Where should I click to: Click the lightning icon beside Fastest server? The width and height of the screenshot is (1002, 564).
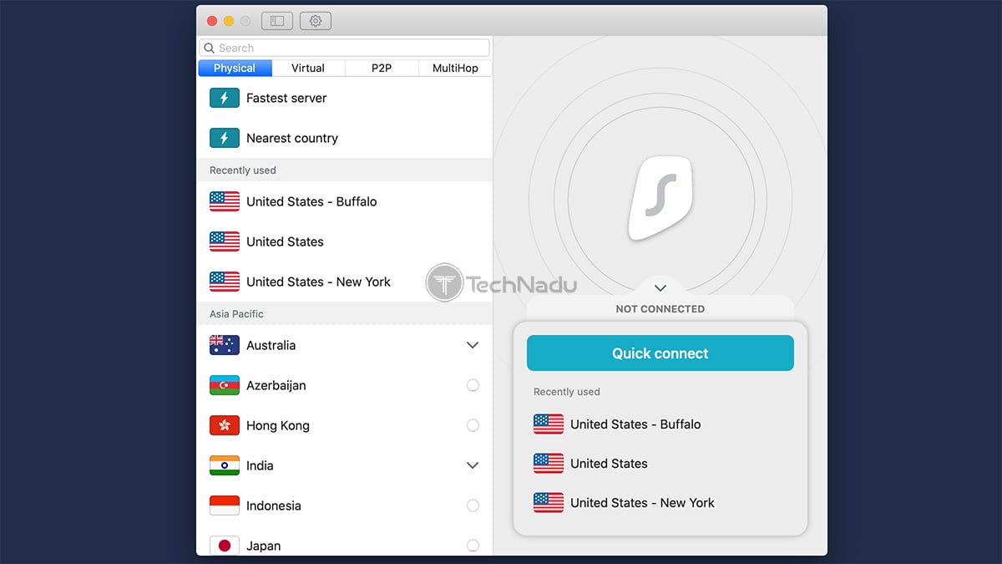[225, 98]
